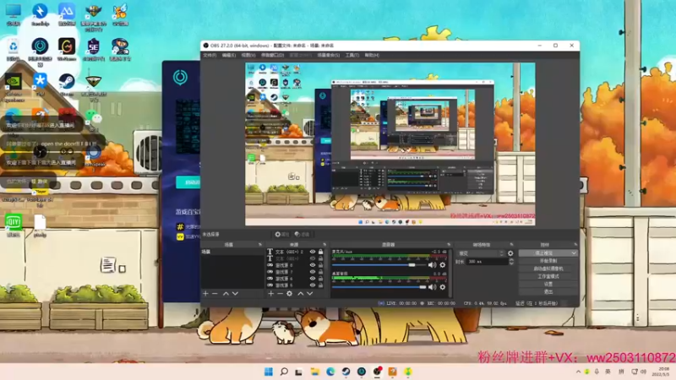Open the 帮助(H) menu
This screenshot has width=676, height=380.
[x=372, y=55]
